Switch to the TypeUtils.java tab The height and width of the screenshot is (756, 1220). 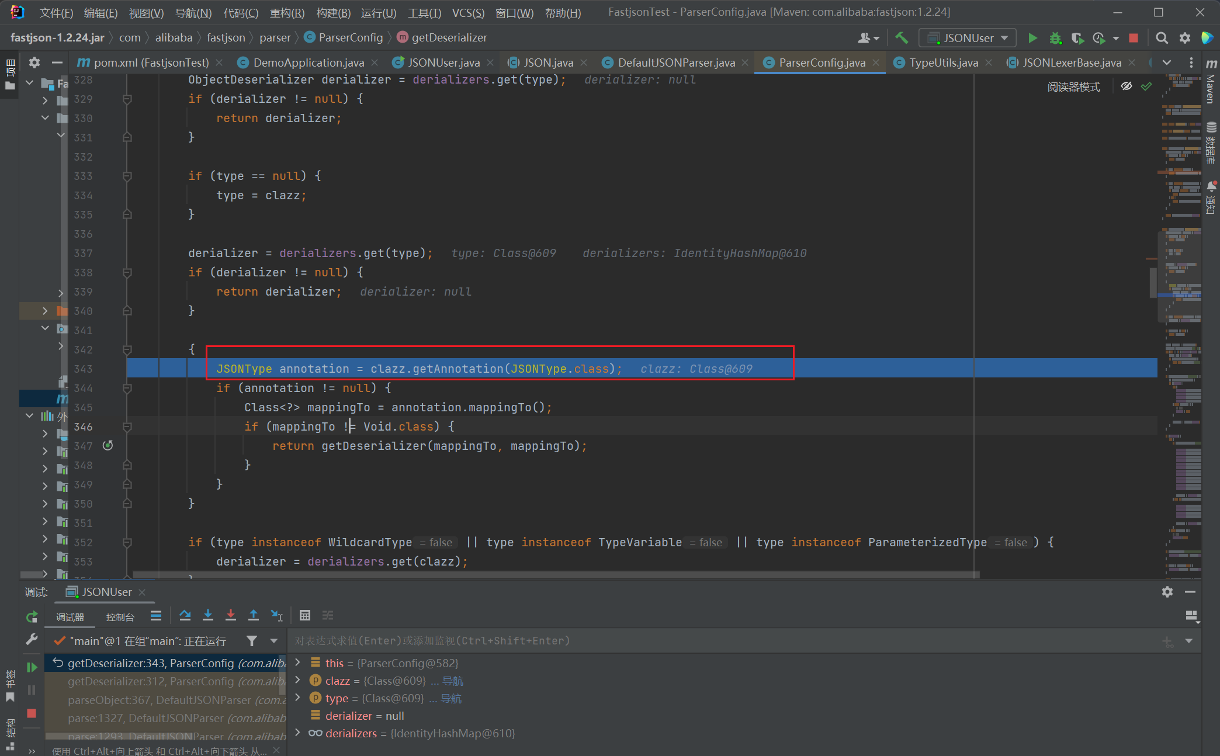pos(943,63)
